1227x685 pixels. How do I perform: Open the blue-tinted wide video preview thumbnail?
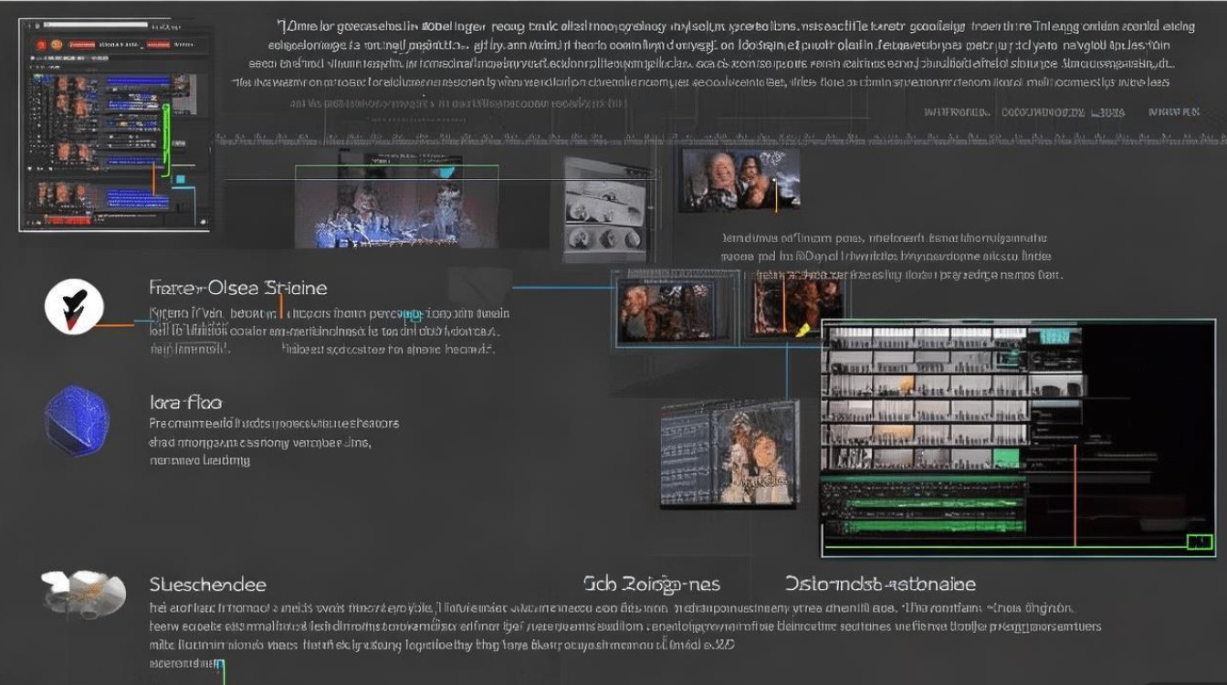[x=396, y=206]
